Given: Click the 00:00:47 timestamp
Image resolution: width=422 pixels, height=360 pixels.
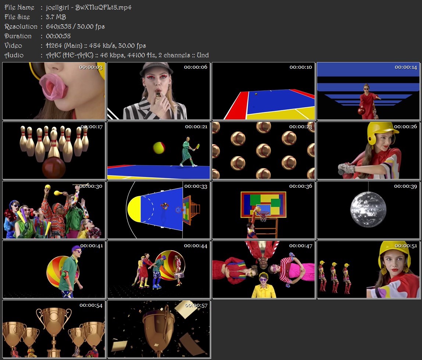Looking at the screenshot, I should 301,245.
